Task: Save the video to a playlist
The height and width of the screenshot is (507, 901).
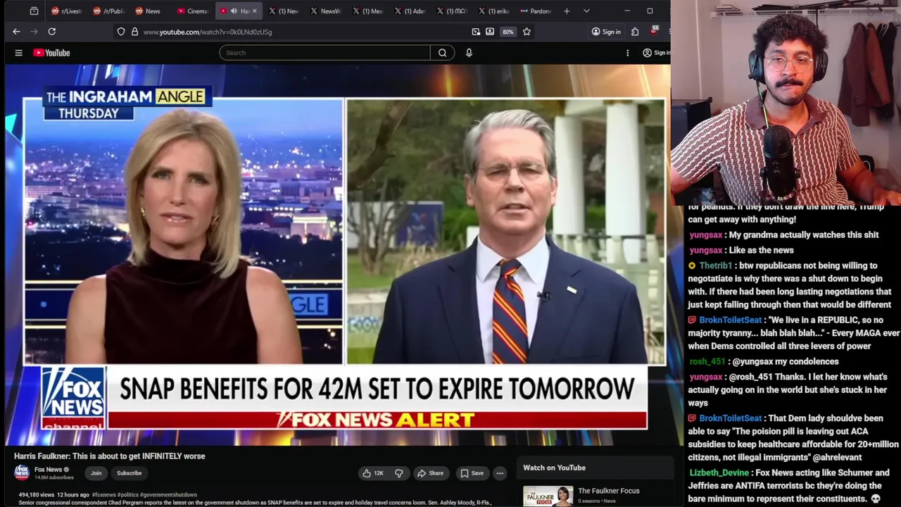Action: point(472,473)
